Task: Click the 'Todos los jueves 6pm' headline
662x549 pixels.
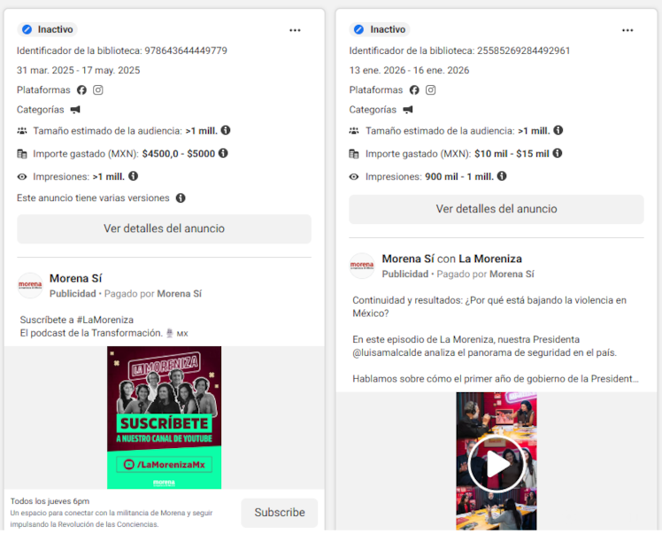Action: click(50, 501)
